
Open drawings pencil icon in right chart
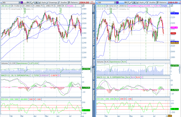[x=145, y=3]
